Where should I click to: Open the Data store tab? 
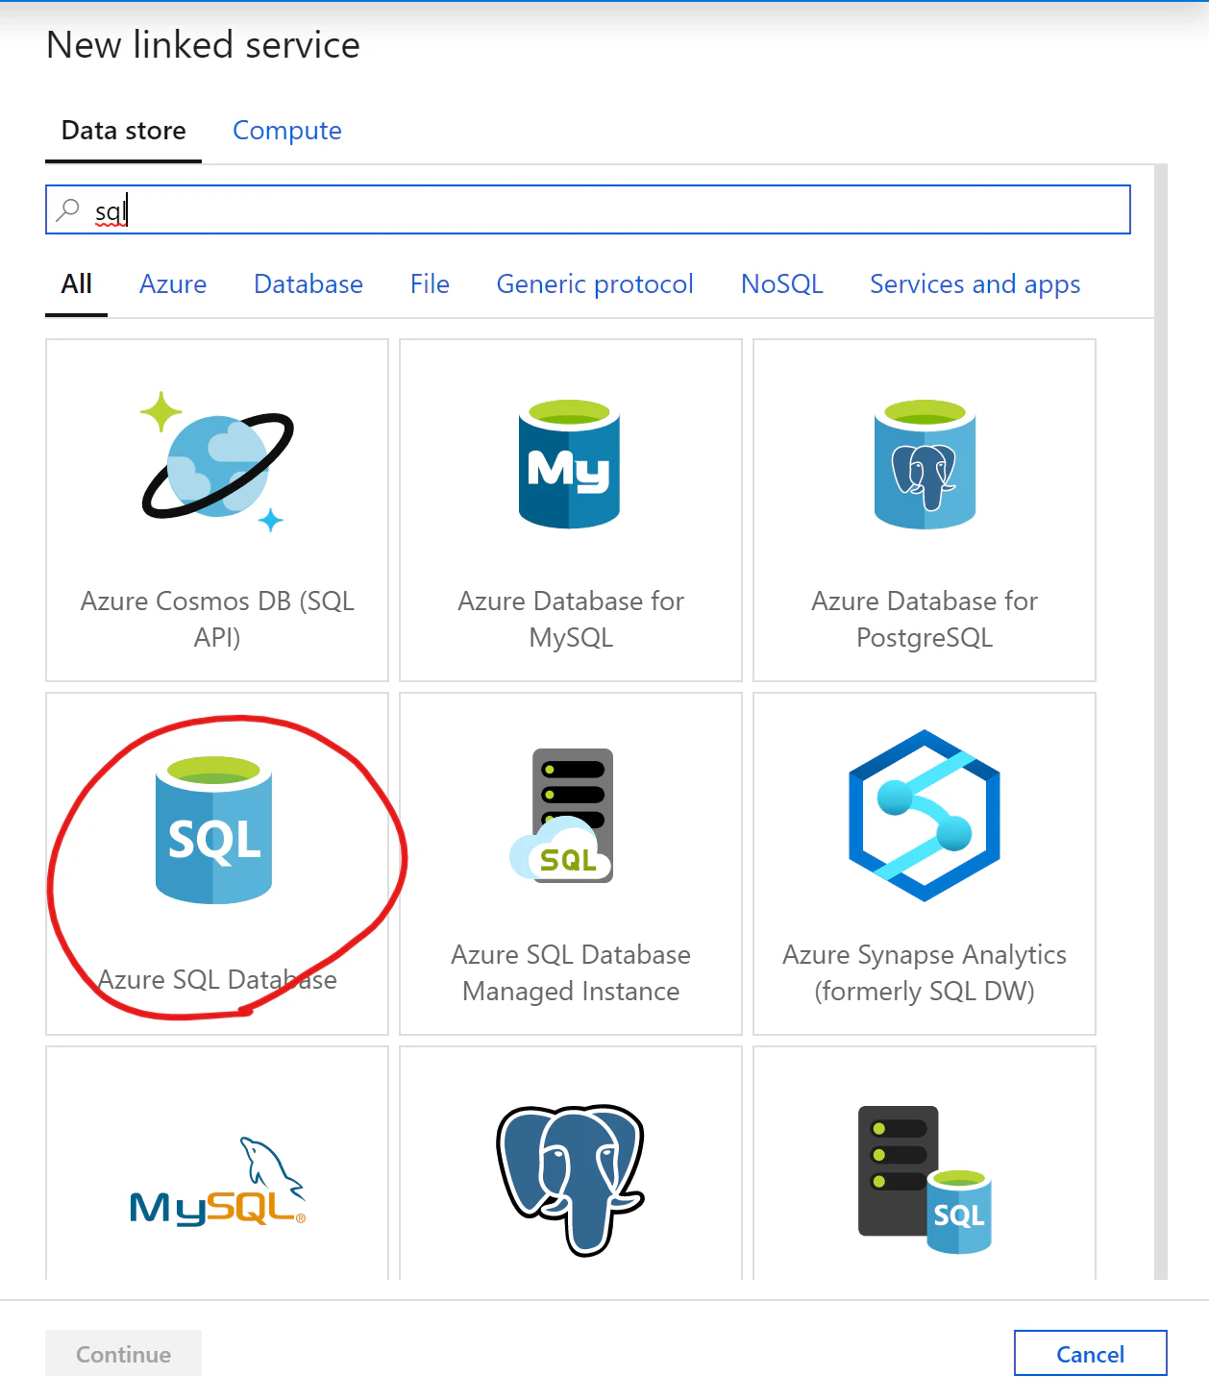click(124, 131)
